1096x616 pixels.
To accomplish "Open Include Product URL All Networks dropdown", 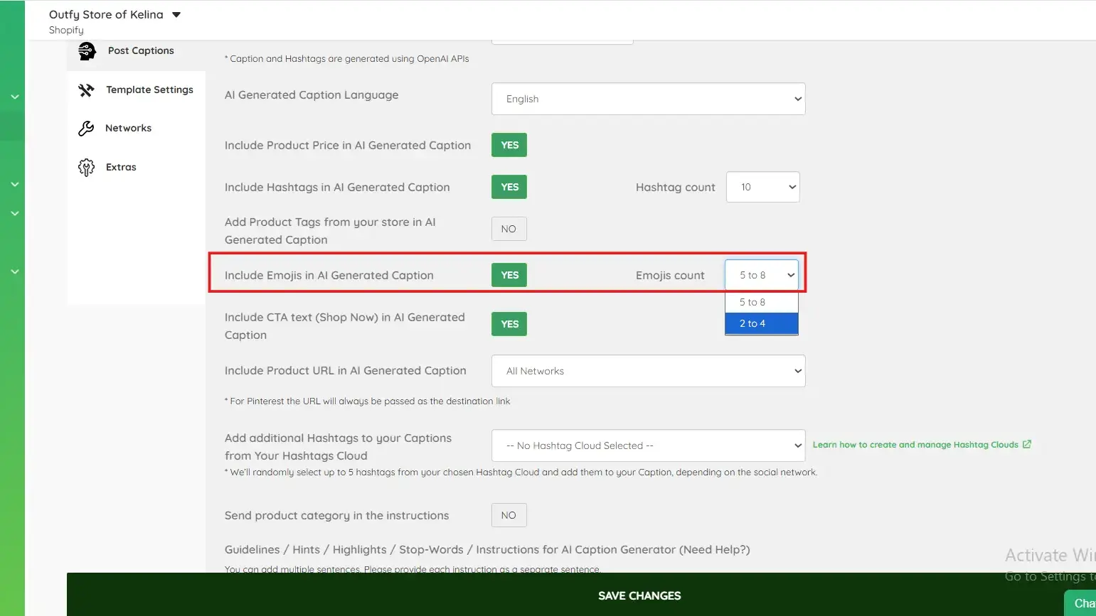I will tap(649, 371).
